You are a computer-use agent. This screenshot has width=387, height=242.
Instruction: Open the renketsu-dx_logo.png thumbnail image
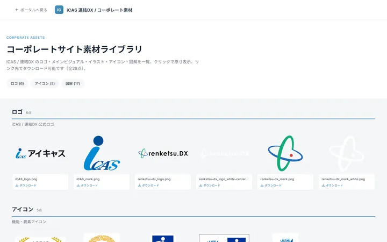click(163, 153)
